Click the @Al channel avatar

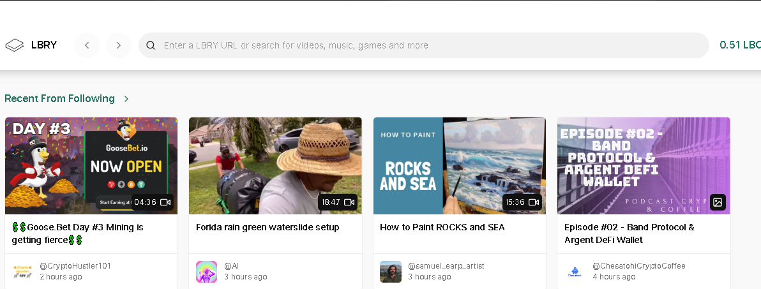206,272
